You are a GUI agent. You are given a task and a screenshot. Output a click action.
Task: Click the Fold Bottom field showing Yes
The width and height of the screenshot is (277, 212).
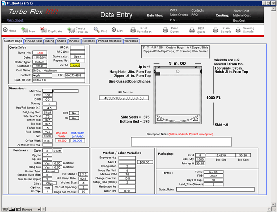47,132
